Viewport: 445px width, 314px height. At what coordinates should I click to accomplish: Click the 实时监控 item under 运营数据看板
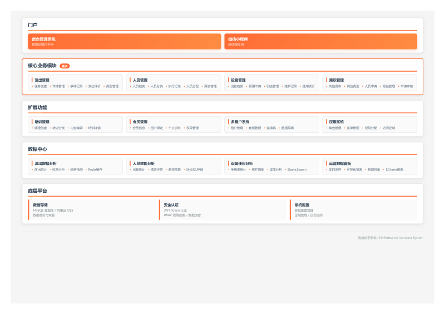click(335, 170)
